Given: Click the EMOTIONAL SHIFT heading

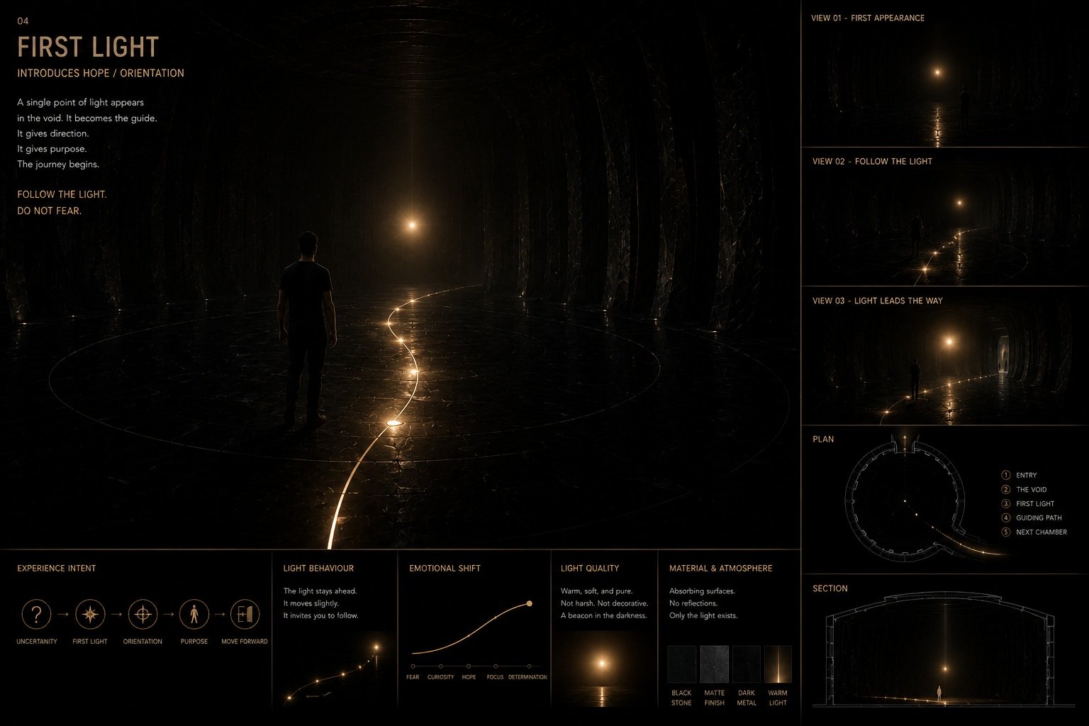Looking at the screenshot, I should coord(445,568).
